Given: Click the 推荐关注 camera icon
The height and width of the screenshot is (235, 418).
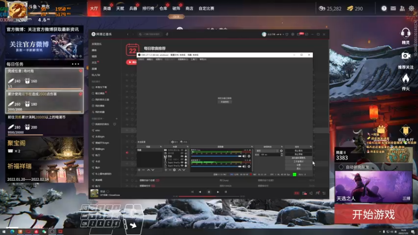Looking at the screenshot, I should click(405, 56).
